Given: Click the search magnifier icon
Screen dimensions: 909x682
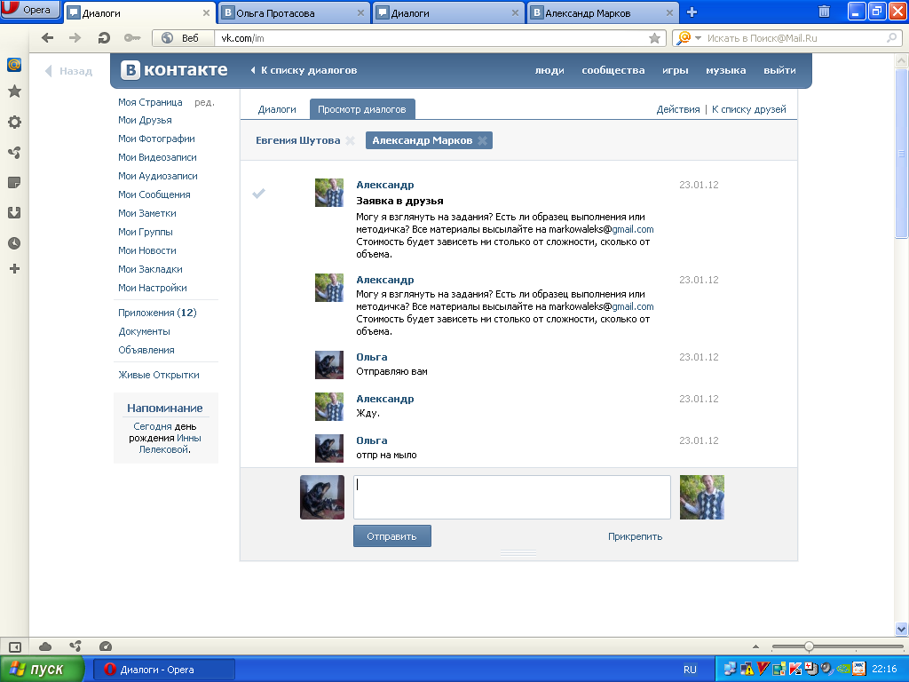Looking at the screenshot, I should [891, 38].
